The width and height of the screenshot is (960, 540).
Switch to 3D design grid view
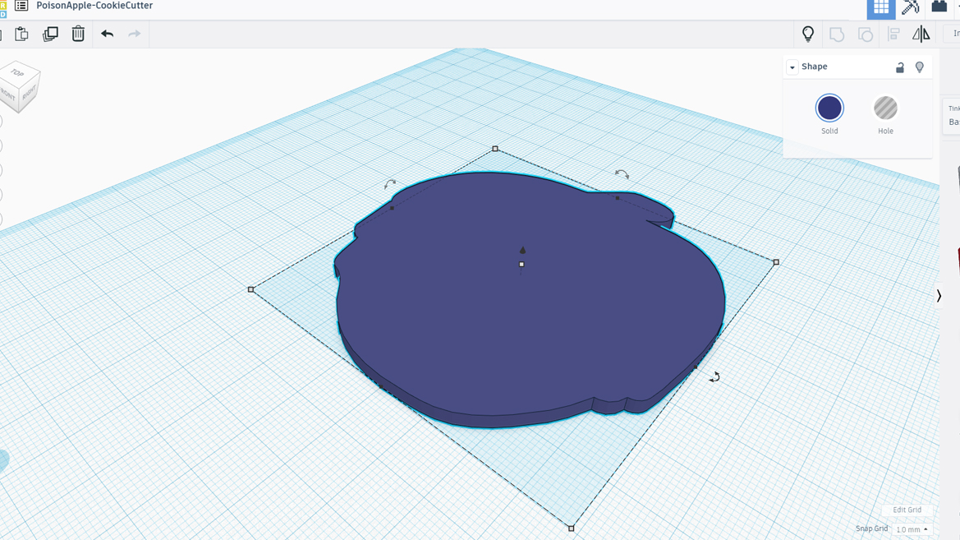click(881, 7)
